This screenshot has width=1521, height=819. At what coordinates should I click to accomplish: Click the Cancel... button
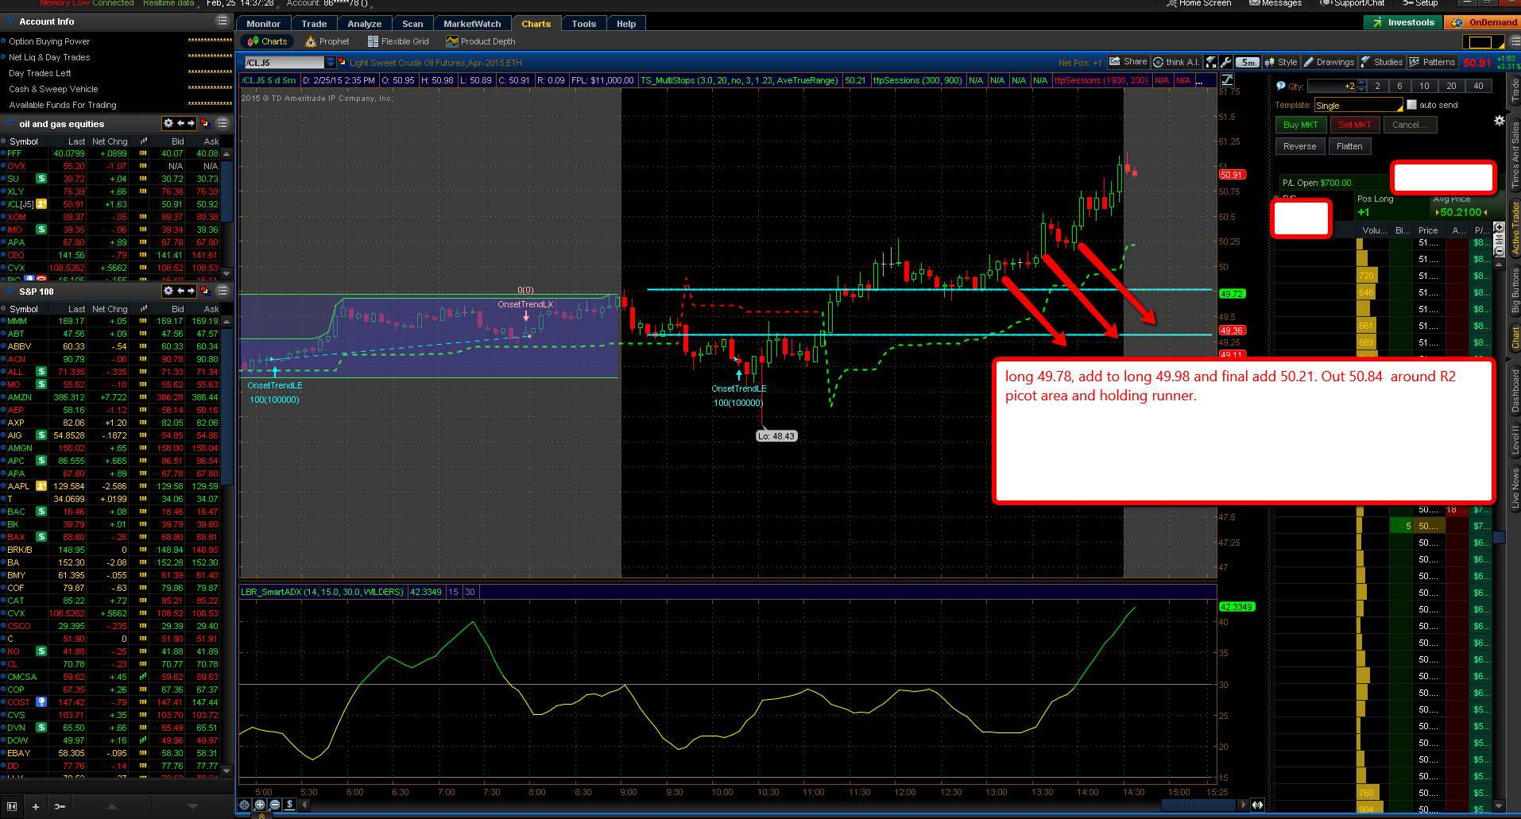click(x=1409, y=125)
